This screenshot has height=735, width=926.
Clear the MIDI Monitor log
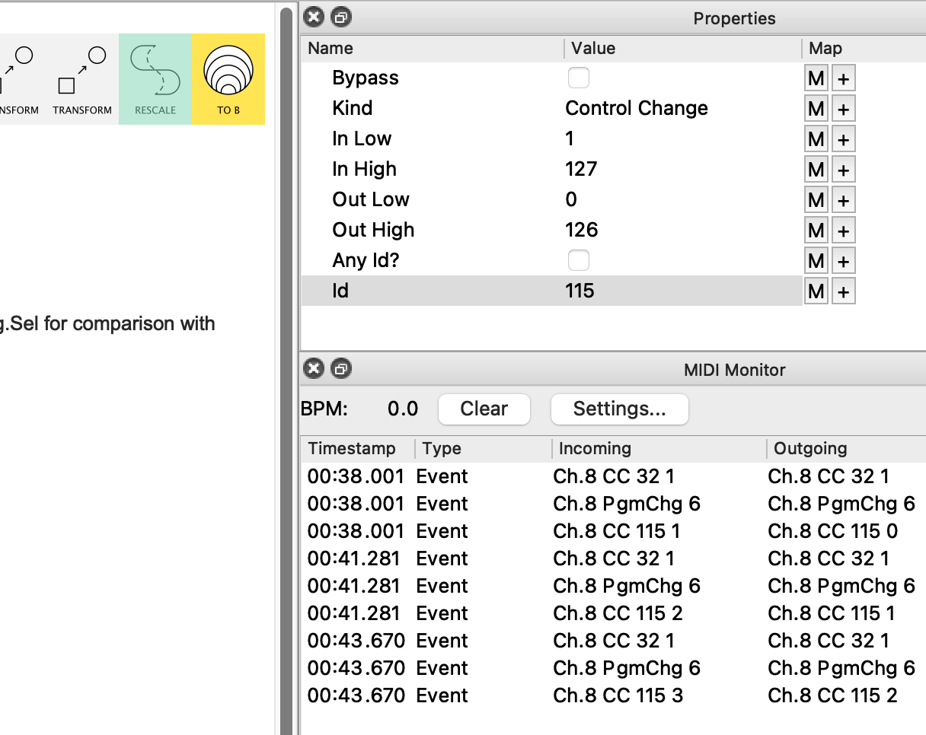[x=484, y=409]
